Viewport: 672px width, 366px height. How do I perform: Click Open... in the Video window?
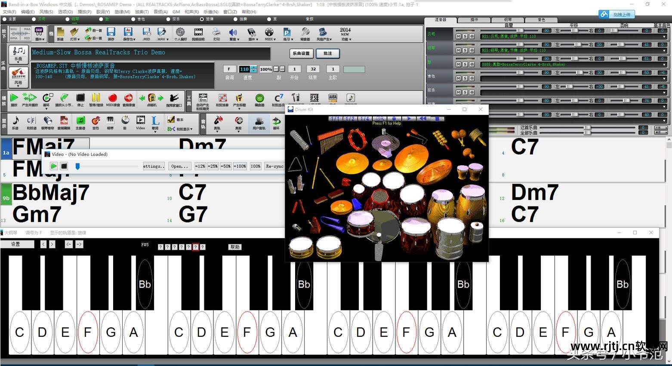tap(179, 166)
